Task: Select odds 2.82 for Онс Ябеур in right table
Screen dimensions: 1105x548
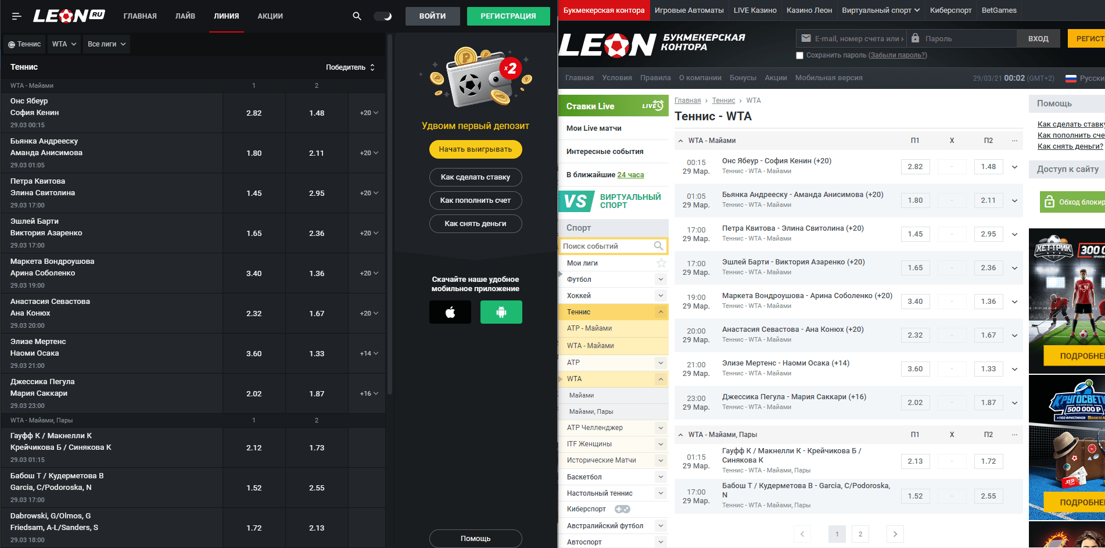Action: (915, 167)
